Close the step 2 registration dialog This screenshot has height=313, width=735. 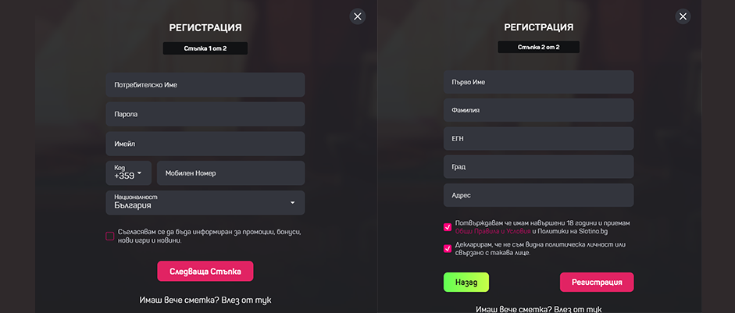click(683, 16)
